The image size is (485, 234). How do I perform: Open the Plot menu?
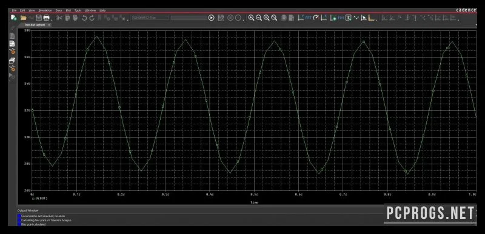(69, 10)
